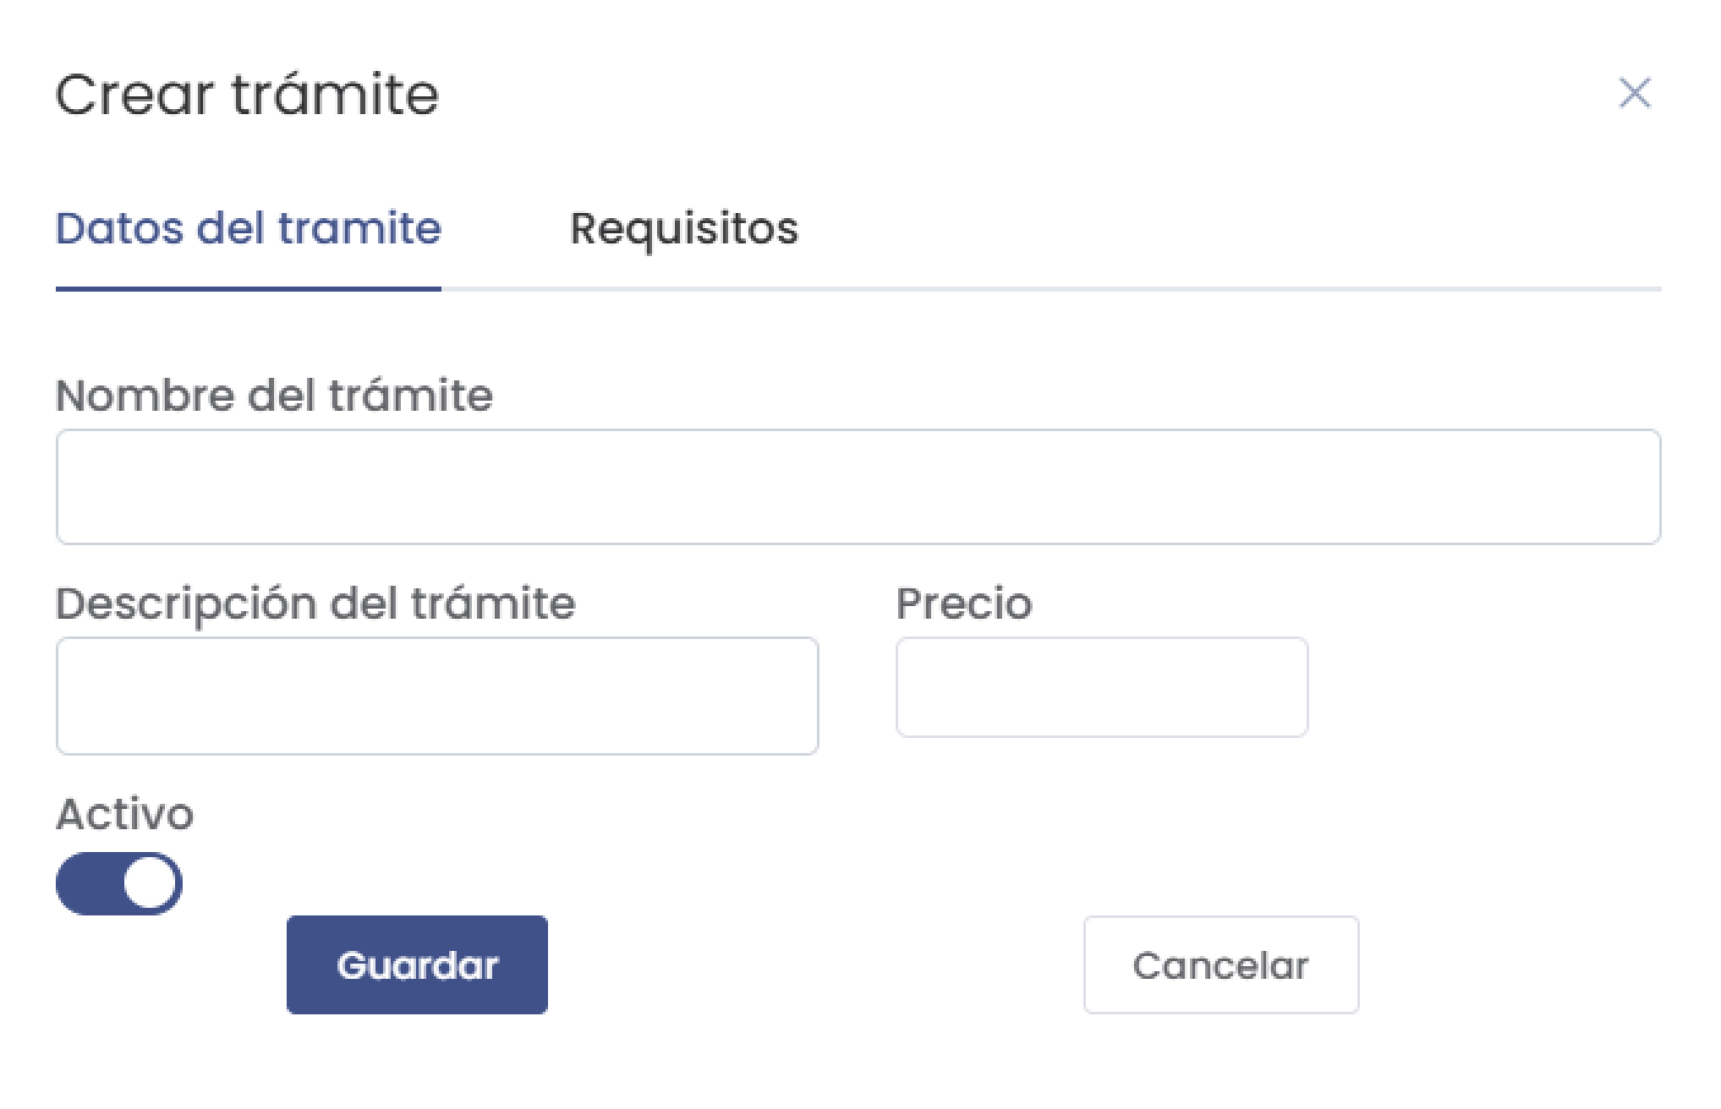
Task: Switch the Activo switch off
Action: [x=120, y=882]
